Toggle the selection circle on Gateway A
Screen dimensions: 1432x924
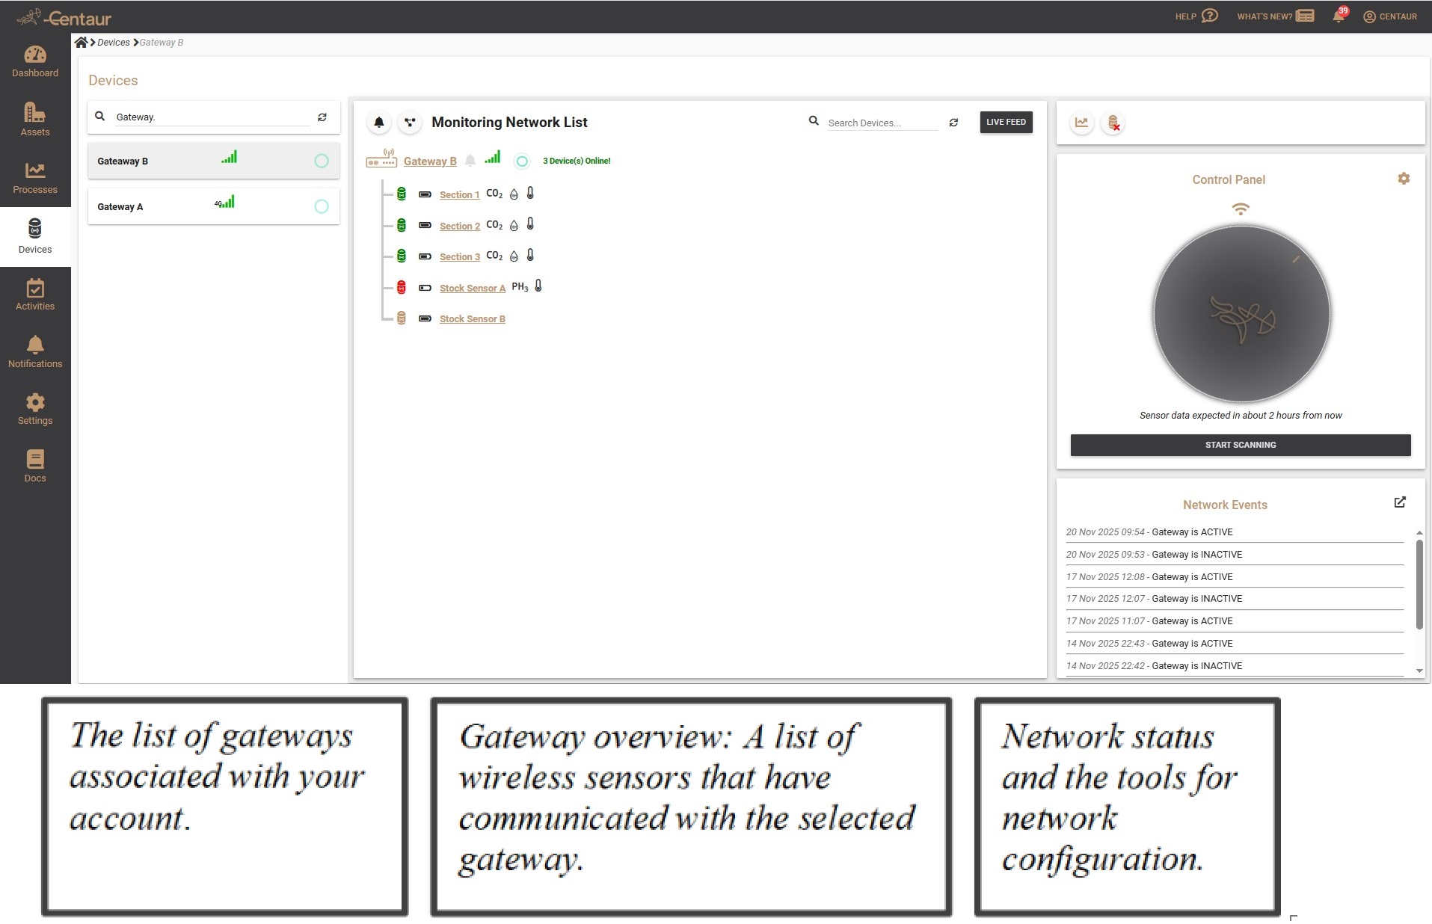(x=322, y=206)
